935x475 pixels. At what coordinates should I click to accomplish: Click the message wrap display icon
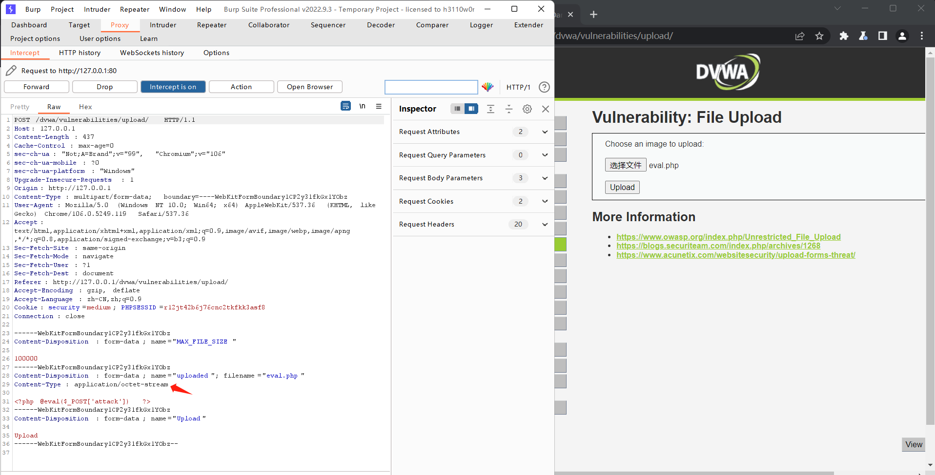(346, 106)
